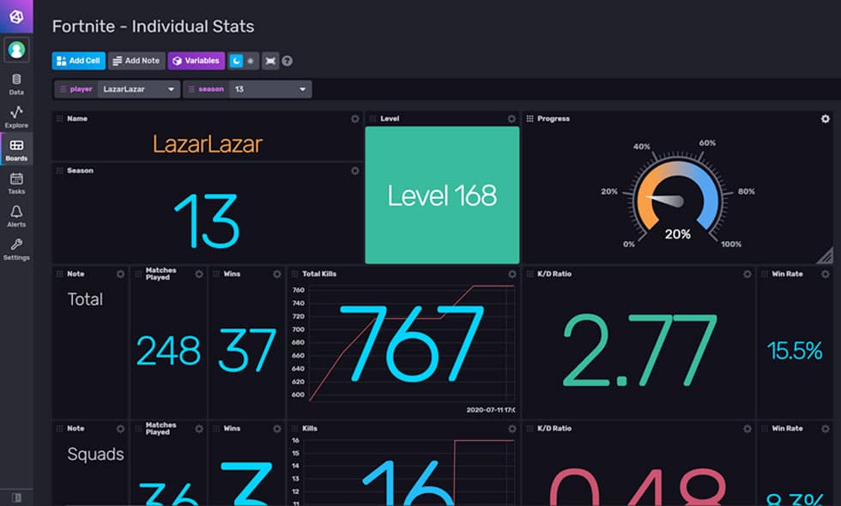
Task: Open the user avatar menu
Action: pyautogui.click(x=16, y=49)
